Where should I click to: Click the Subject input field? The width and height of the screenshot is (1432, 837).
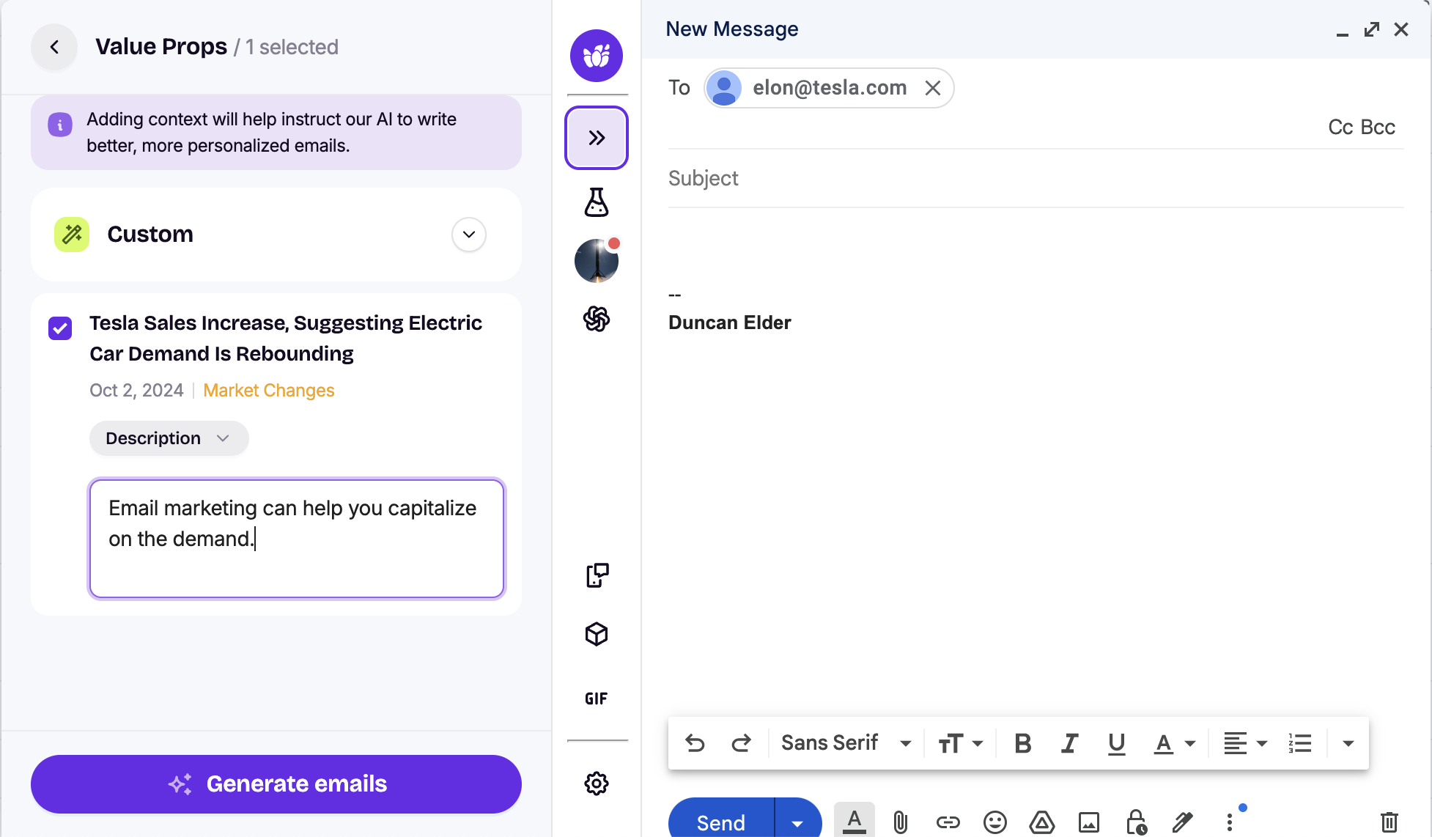(x=1036, y=178)
